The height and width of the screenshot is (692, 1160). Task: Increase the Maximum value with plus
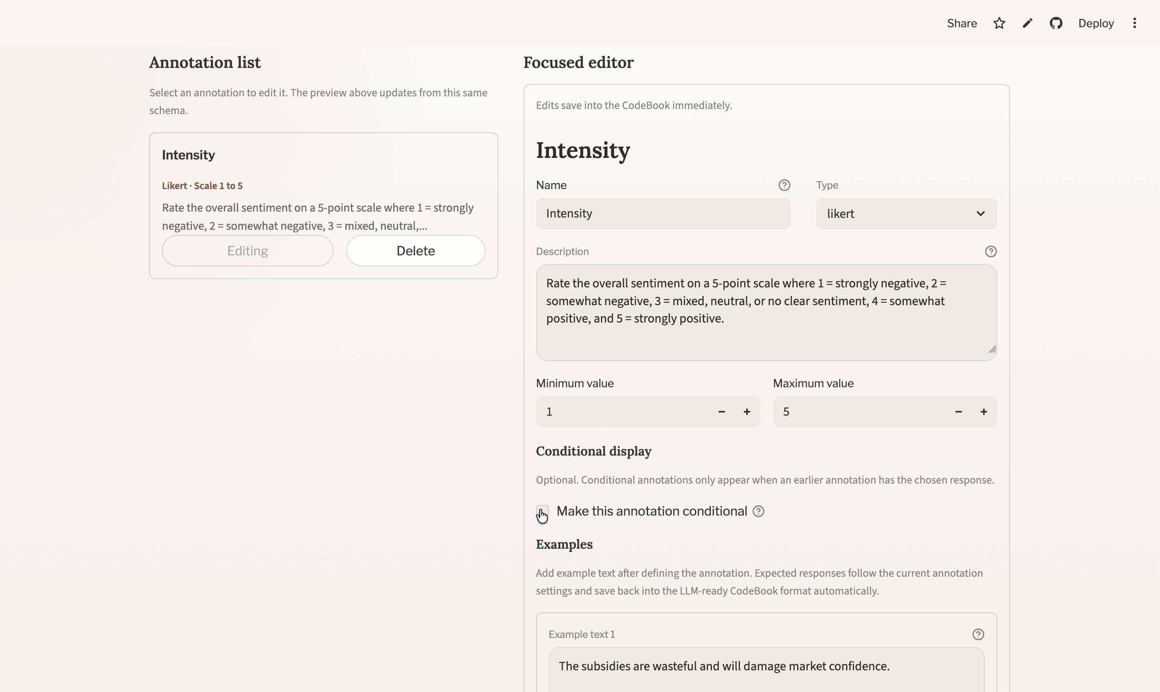pos(984,412)
